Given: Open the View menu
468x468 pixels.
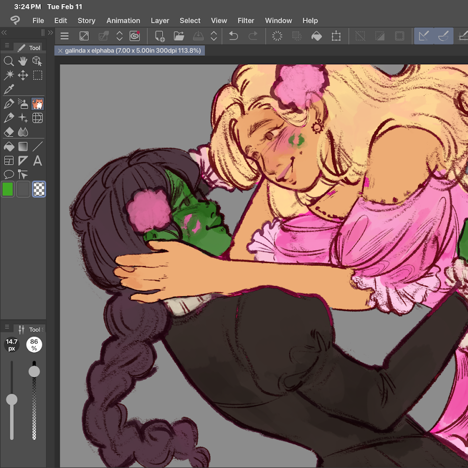Looking at the screenshot, I should point(219,20).
